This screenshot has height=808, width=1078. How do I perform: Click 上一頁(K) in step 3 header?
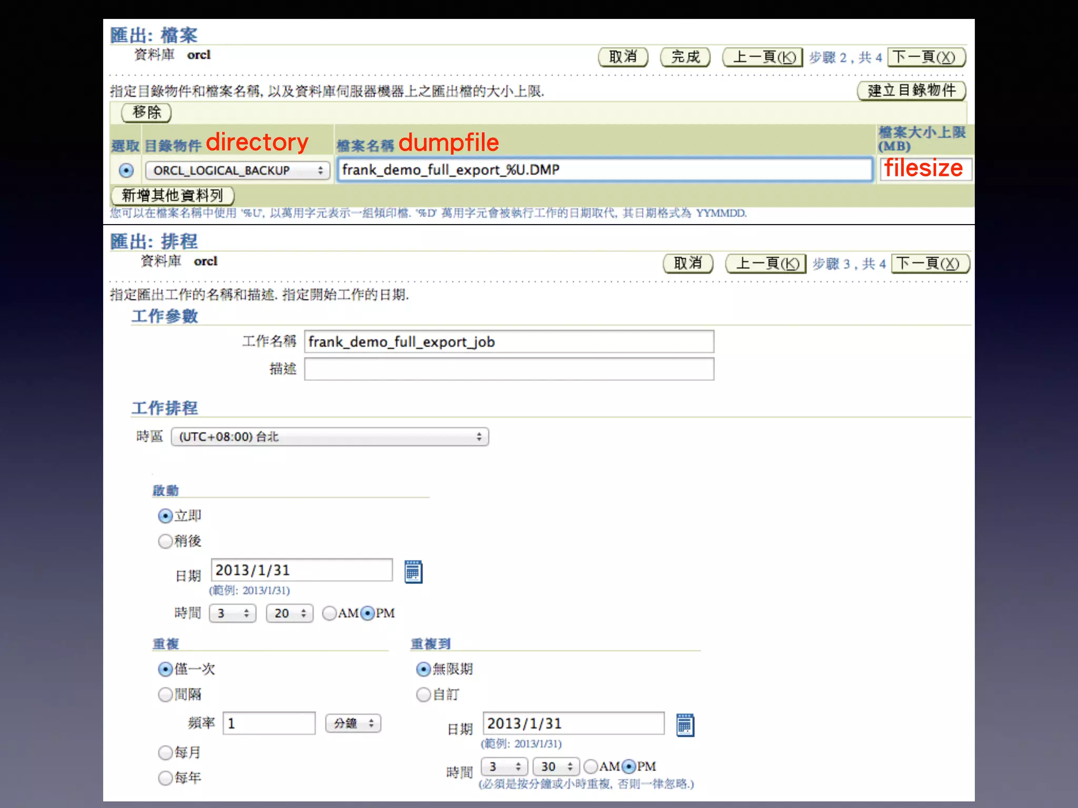(766, 263)
